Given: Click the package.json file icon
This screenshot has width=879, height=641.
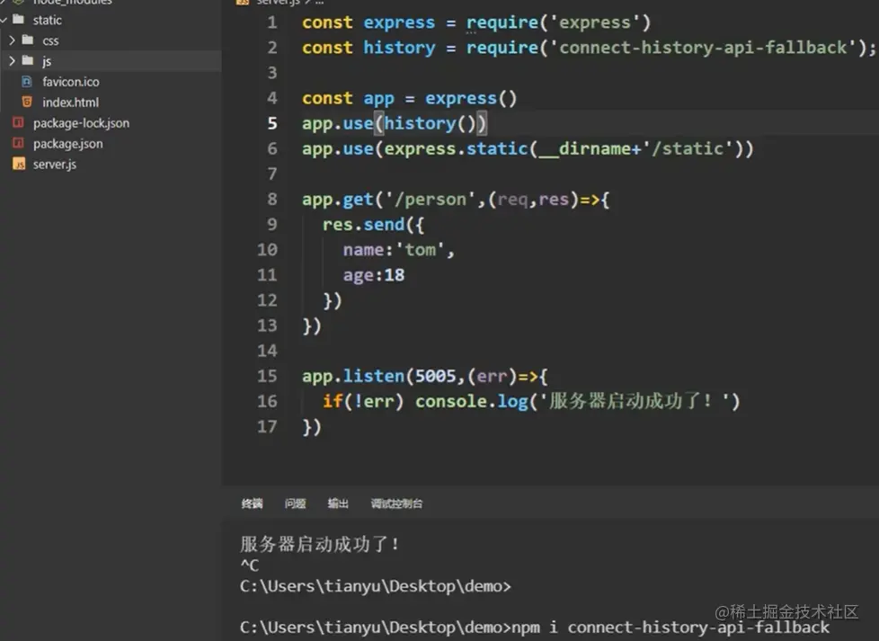Looking at the screenshot, I should coord(19,143).
